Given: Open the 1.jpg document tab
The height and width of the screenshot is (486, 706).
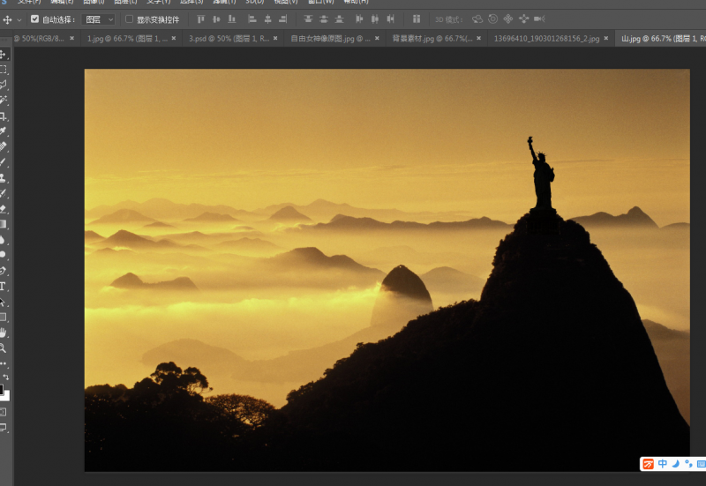Looking at the screenshot, I should [128, 39].
